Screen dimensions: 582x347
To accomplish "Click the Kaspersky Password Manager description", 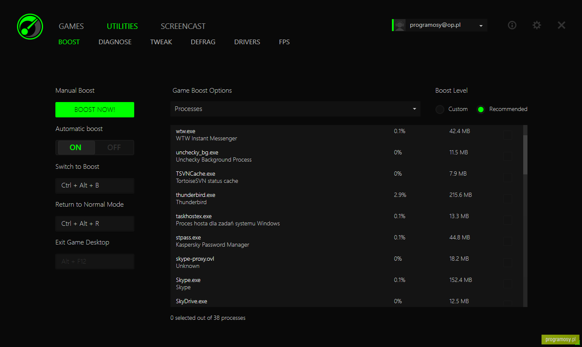I will pyautogui.click(x=213, y=245).
